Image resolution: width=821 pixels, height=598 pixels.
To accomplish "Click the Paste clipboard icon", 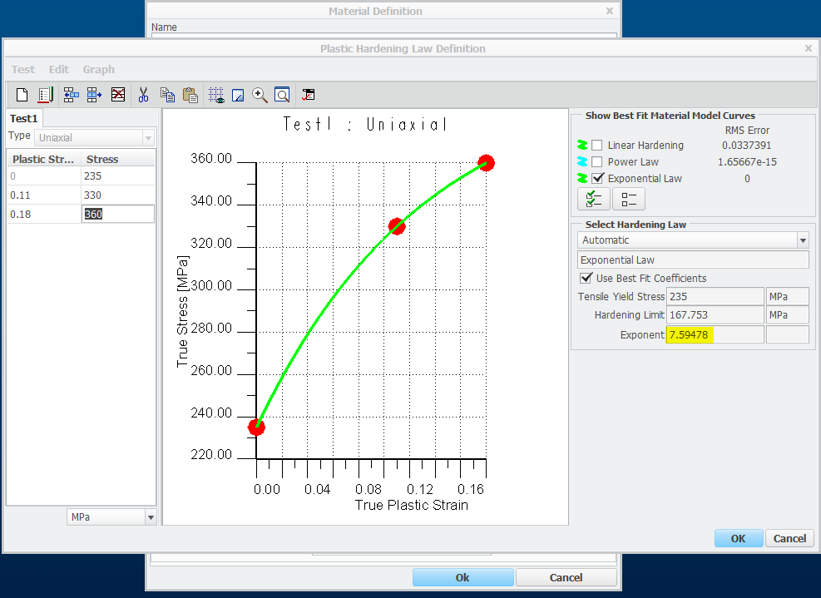I will [190, 95].
